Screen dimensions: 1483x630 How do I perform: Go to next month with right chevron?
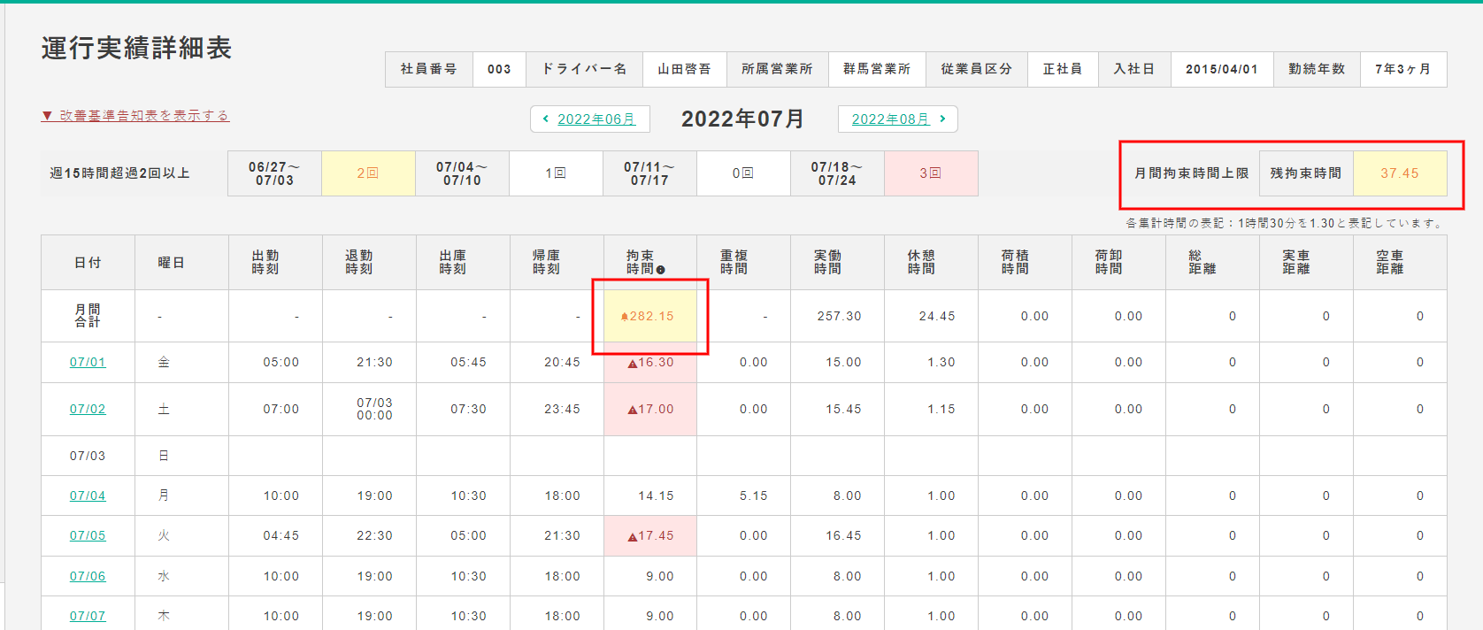pos(942,119)
